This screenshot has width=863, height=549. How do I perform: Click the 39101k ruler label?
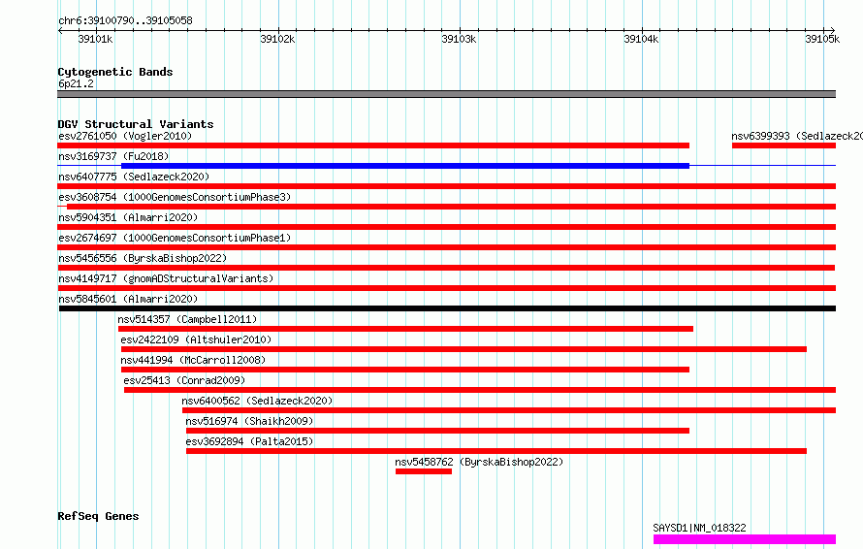coord(95,39)
